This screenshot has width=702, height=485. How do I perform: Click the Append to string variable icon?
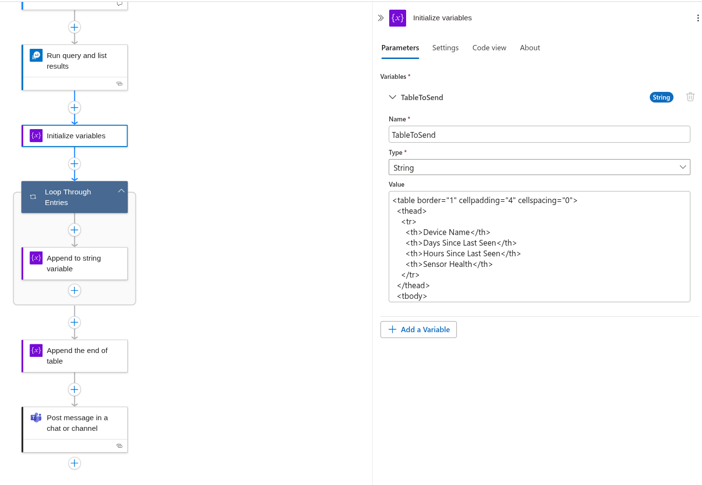click(36, 258)
